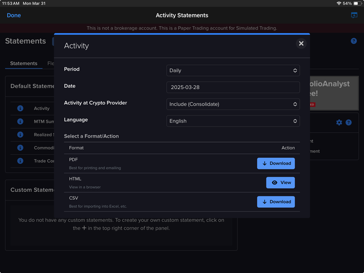The height and width of the screenshot is (273, 364).
Task: Open the PortfolioAnalyst settings gear icon
Action: 339,122
